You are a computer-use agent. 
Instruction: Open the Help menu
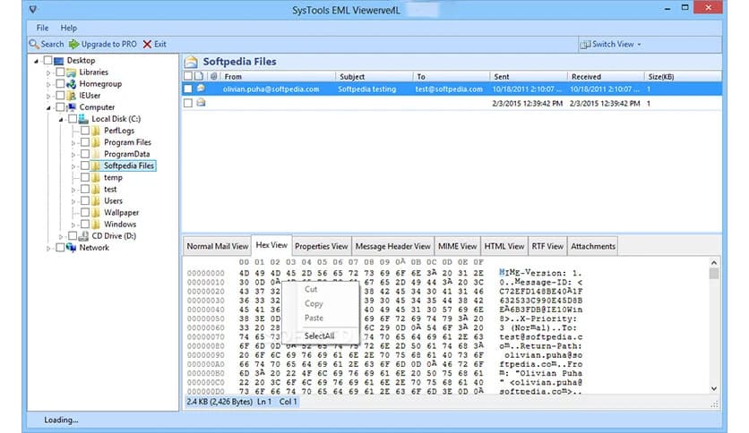click(68, 28)
